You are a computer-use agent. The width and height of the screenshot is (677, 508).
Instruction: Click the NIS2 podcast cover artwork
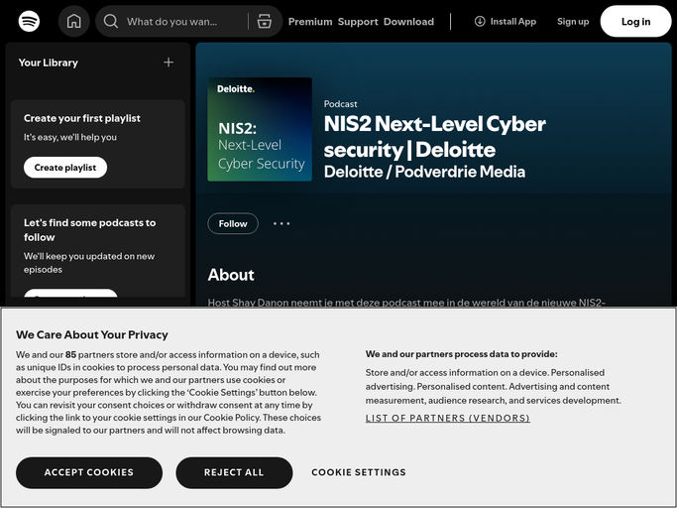pyautogui.click(x=260, y=129)
